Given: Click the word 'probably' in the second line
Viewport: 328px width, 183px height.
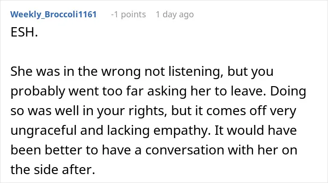Looking at the screenshot, I should click(37, 92).
